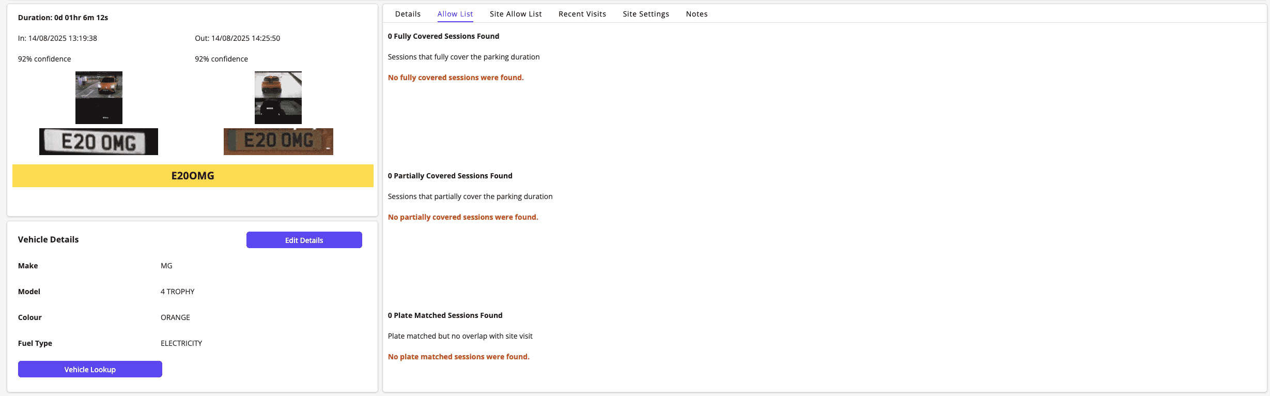The image size is (1270, 396).
Task: Open the Site Allow List tab
Action: coord(515,14)
